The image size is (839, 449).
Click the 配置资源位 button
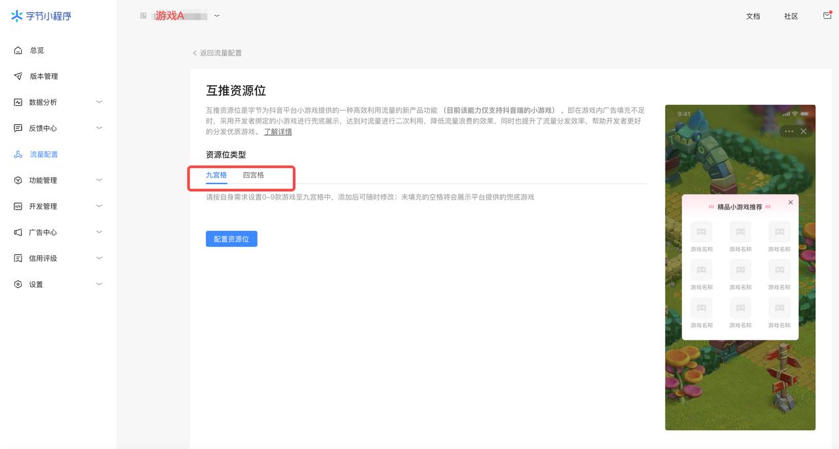click(x=231, y=239)
